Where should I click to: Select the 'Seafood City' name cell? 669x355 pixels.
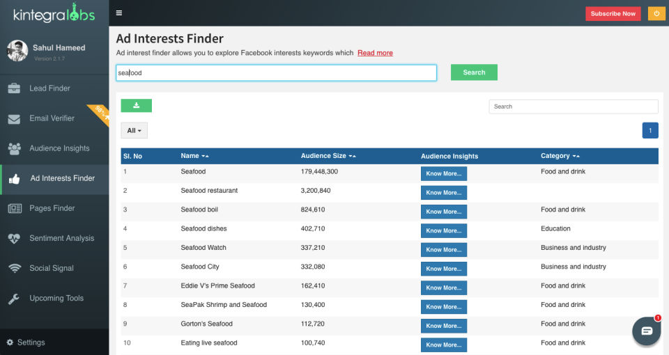[200, 267]
